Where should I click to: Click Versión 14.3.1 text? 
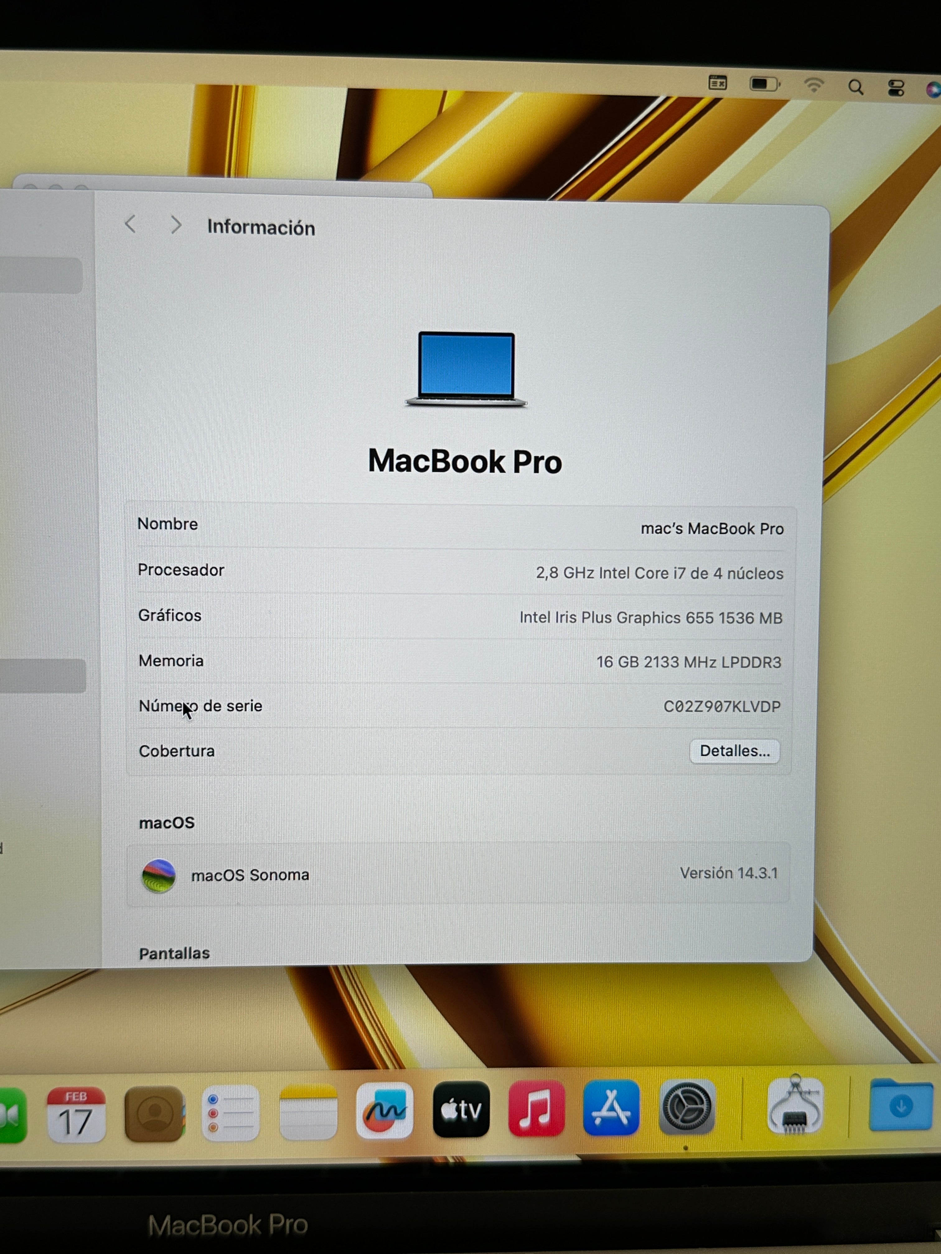[x=729, y=873]
